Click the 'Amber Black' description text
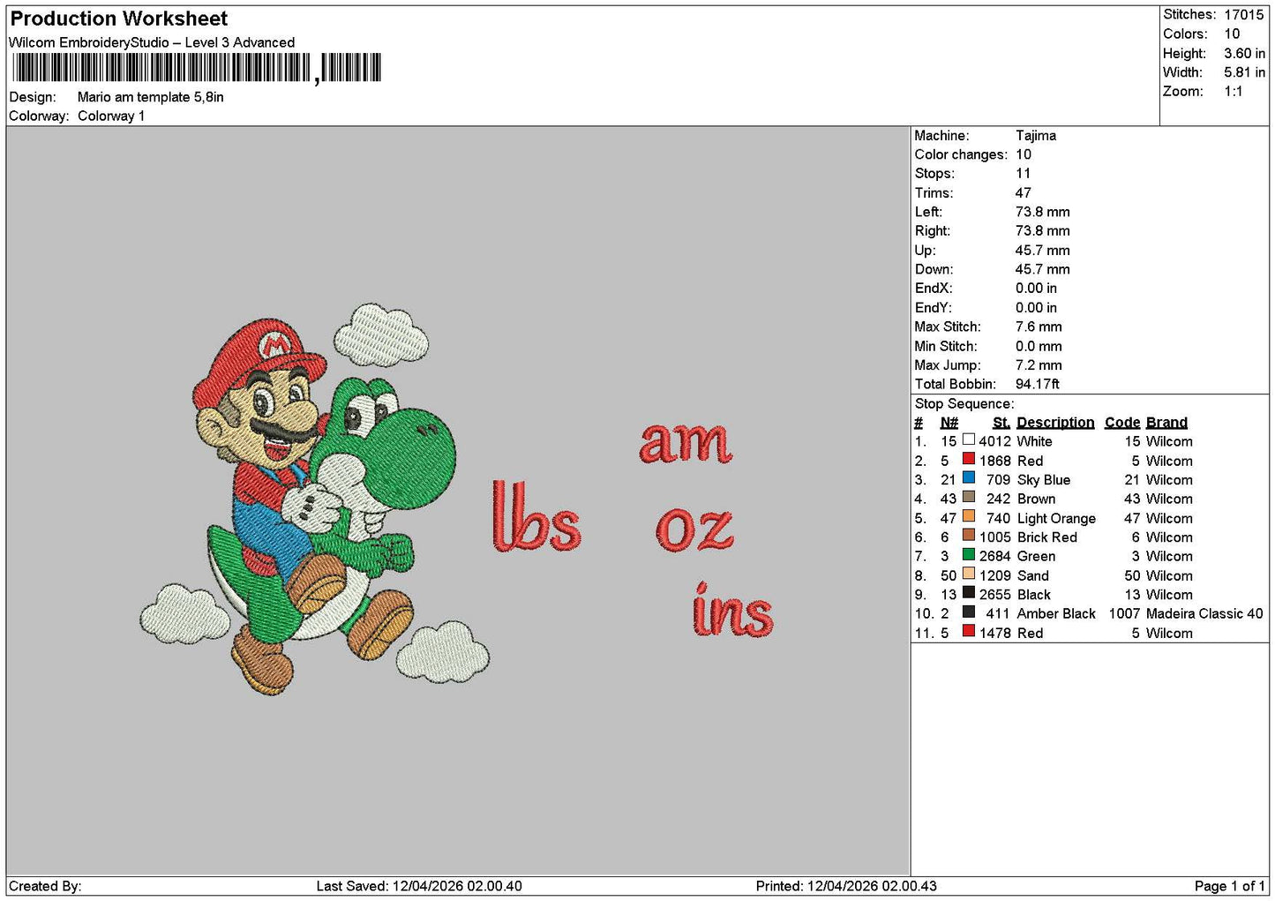 coord(1056,613)
